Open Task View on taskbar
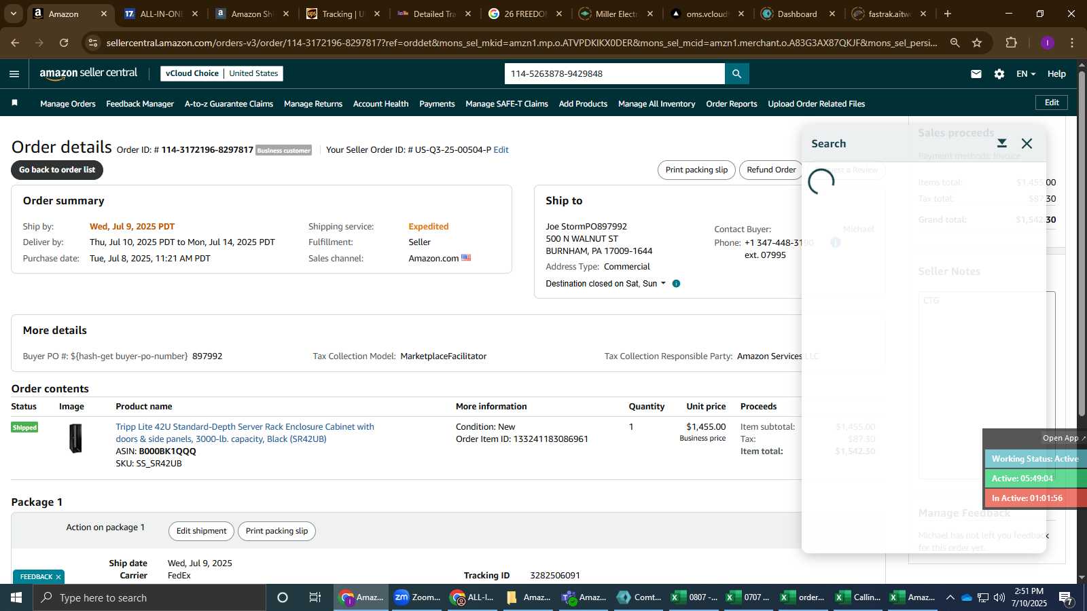Screen dimensions: 1087x611 click(x=315, y=597)
